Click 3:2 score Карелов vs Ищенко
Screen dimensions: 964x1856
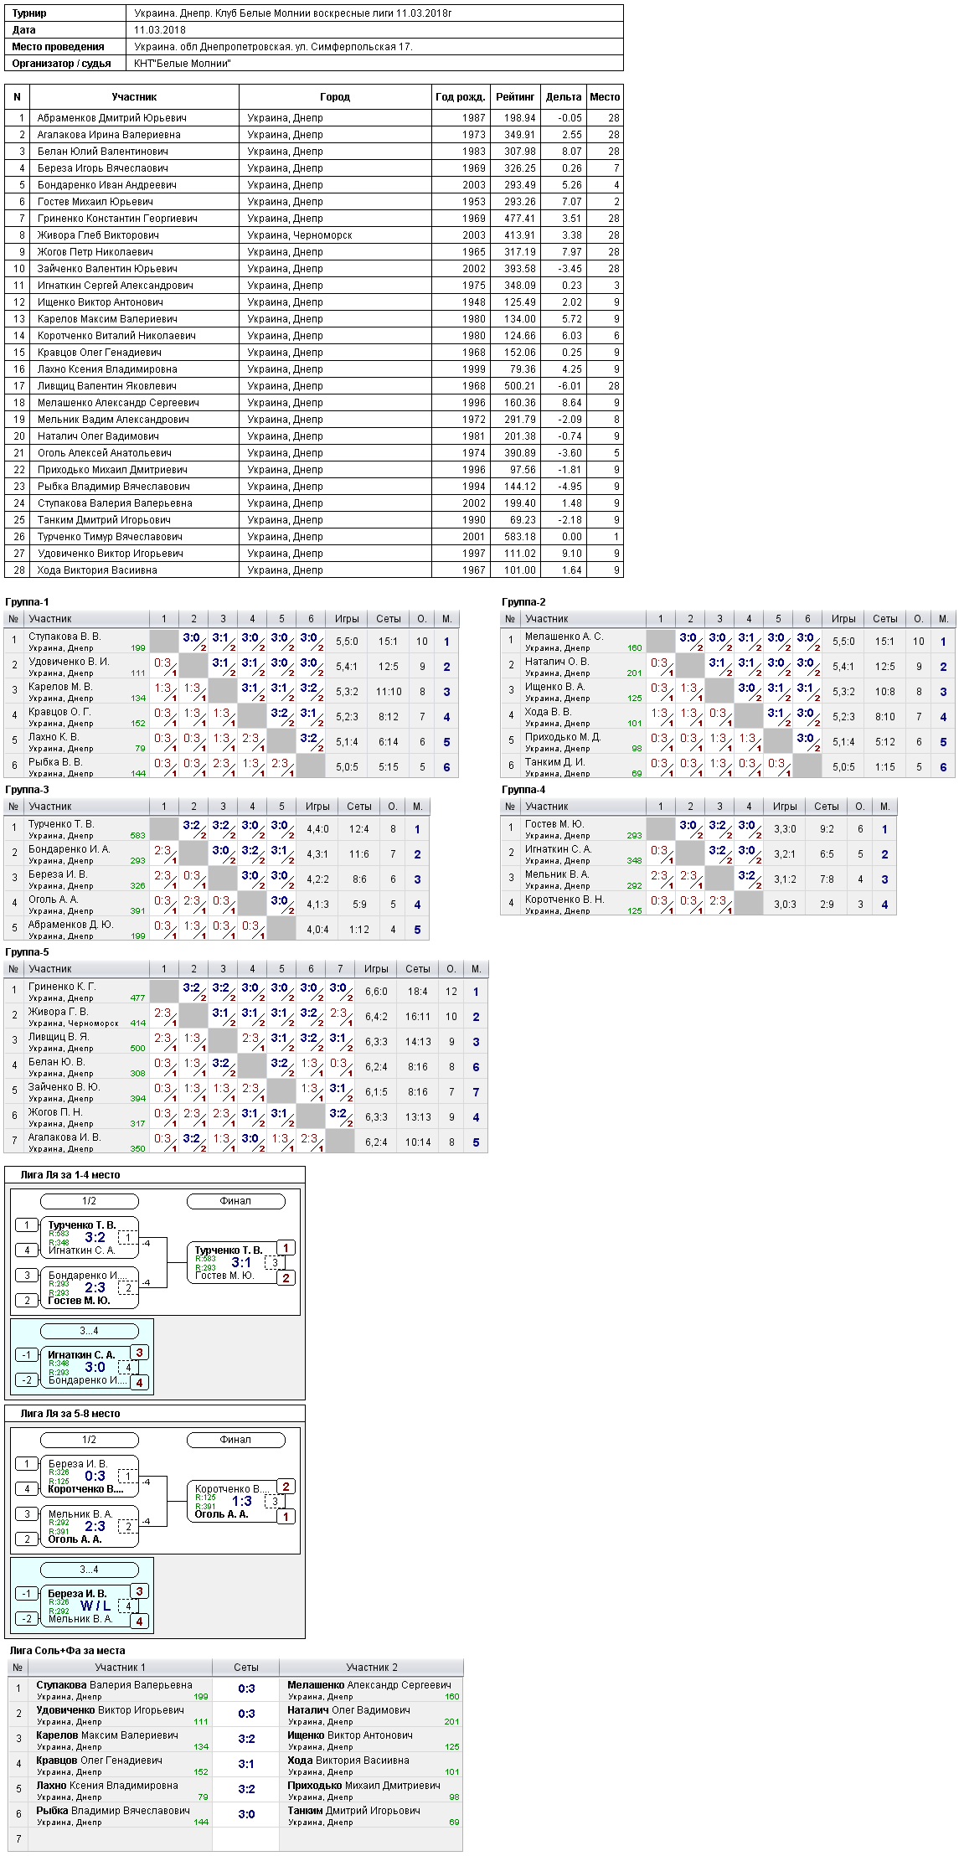pyautogui.click(x=246, y=1739)
